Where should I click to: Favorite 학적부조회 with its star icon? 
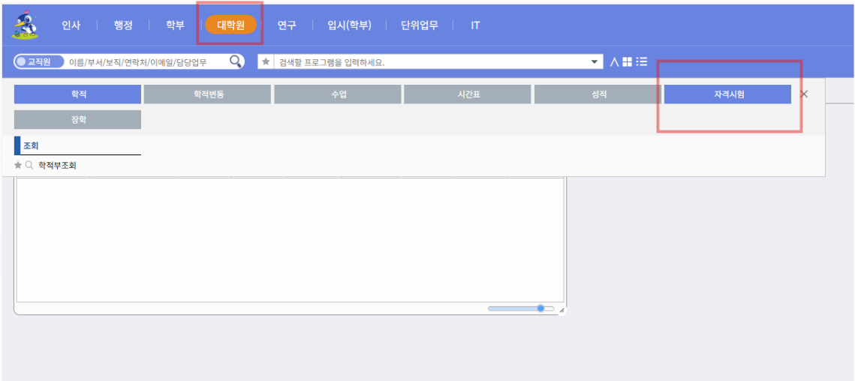point(18,165)
